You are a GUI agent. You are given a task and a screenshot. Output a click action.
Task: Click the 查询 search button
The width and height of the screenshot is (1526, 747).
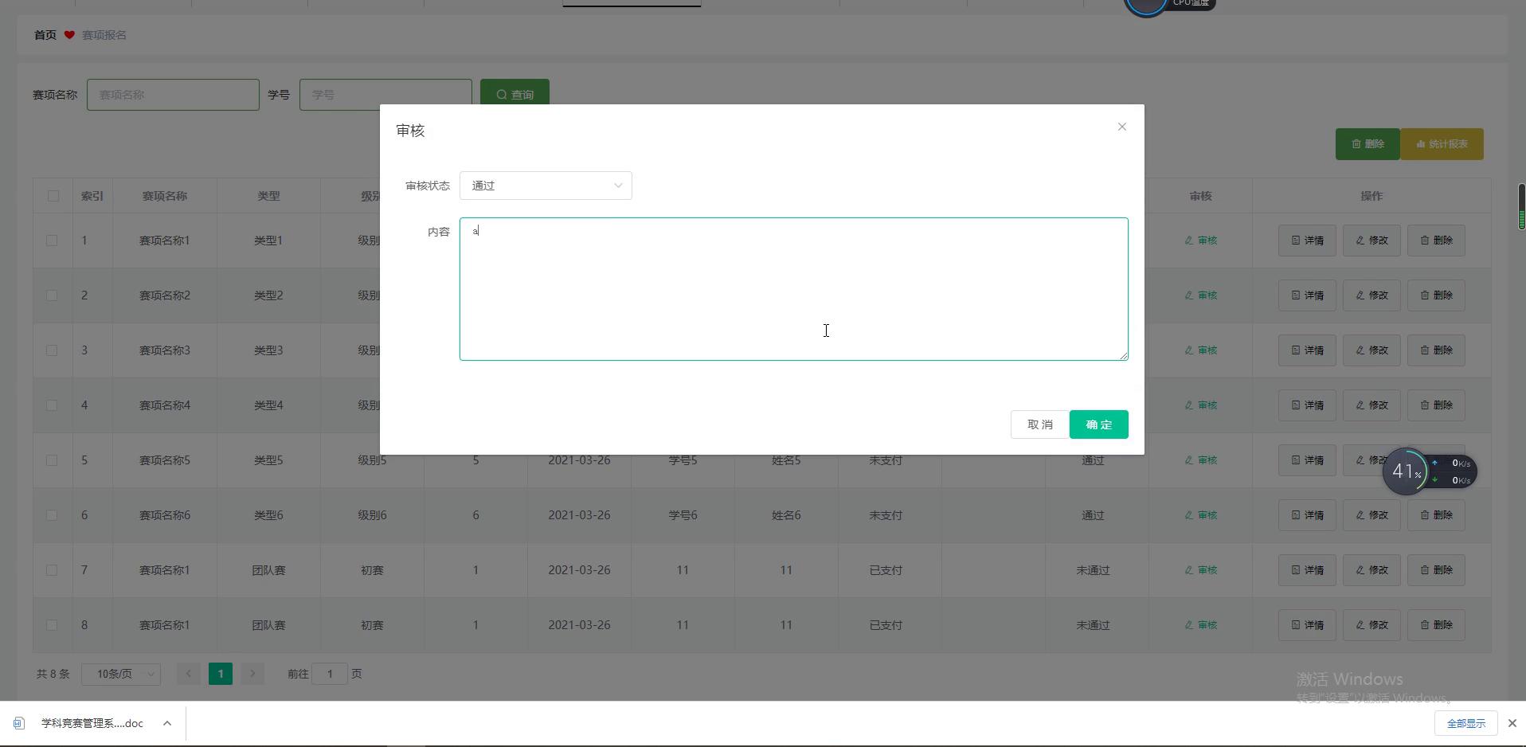click(x=515, y=94)
